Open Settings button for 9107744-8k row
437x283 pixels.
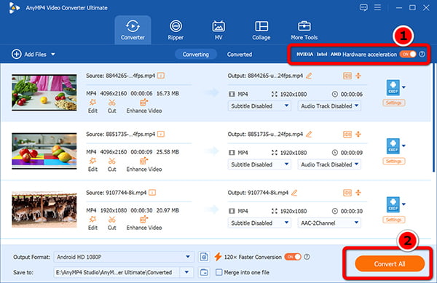coord(393,220)
